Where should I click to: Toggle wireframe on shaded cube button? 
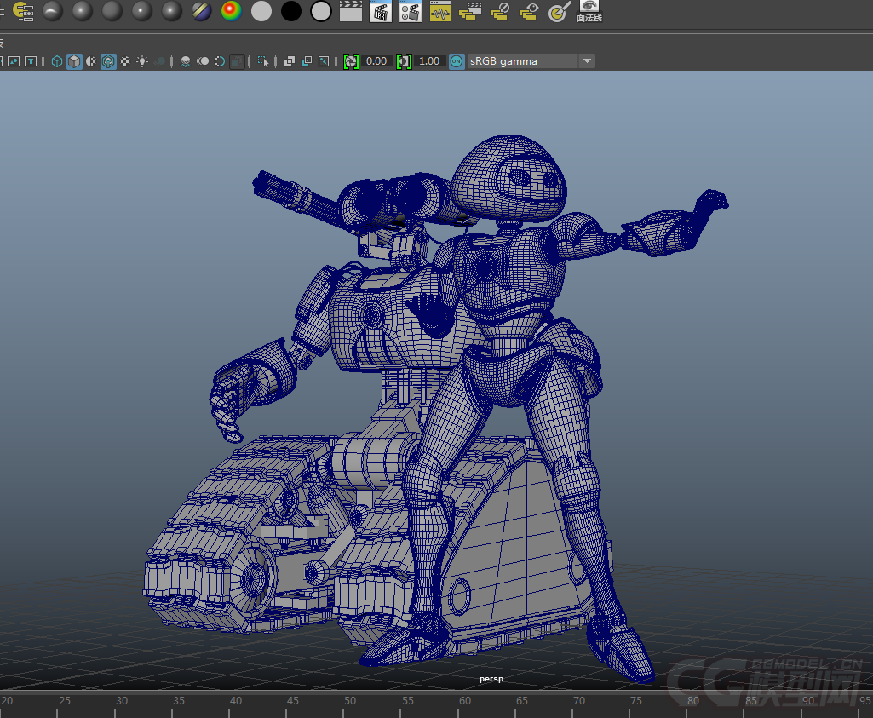click(x=108, y=61)
